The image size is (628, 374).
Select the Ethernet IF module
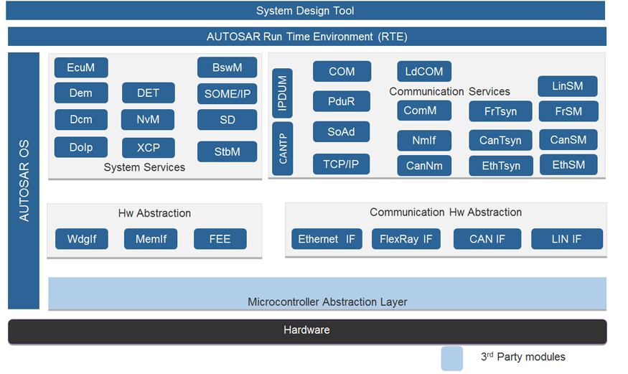(x=327, y=239)
